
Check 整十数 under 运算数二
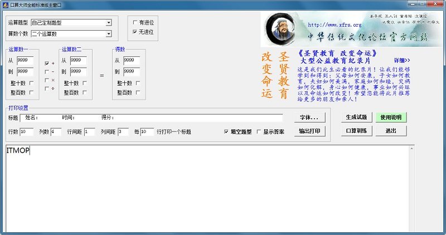(x=85, y=83)
